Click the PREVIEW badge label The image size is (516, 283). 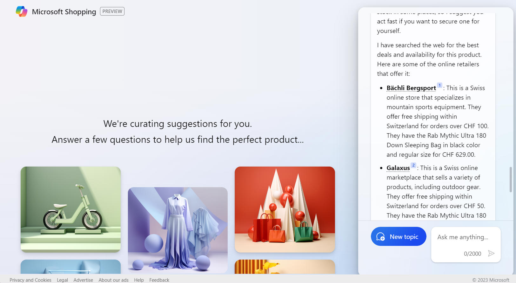point(112,11)
